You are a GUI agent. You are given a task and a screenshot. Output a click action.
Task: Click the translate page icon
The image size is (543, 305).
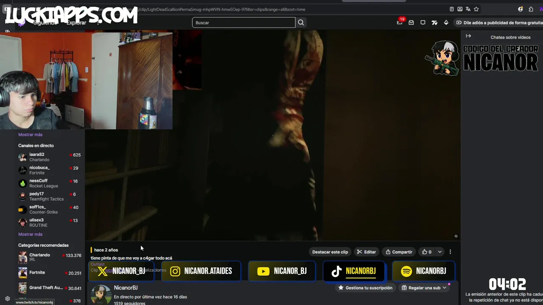pos(468,9)
